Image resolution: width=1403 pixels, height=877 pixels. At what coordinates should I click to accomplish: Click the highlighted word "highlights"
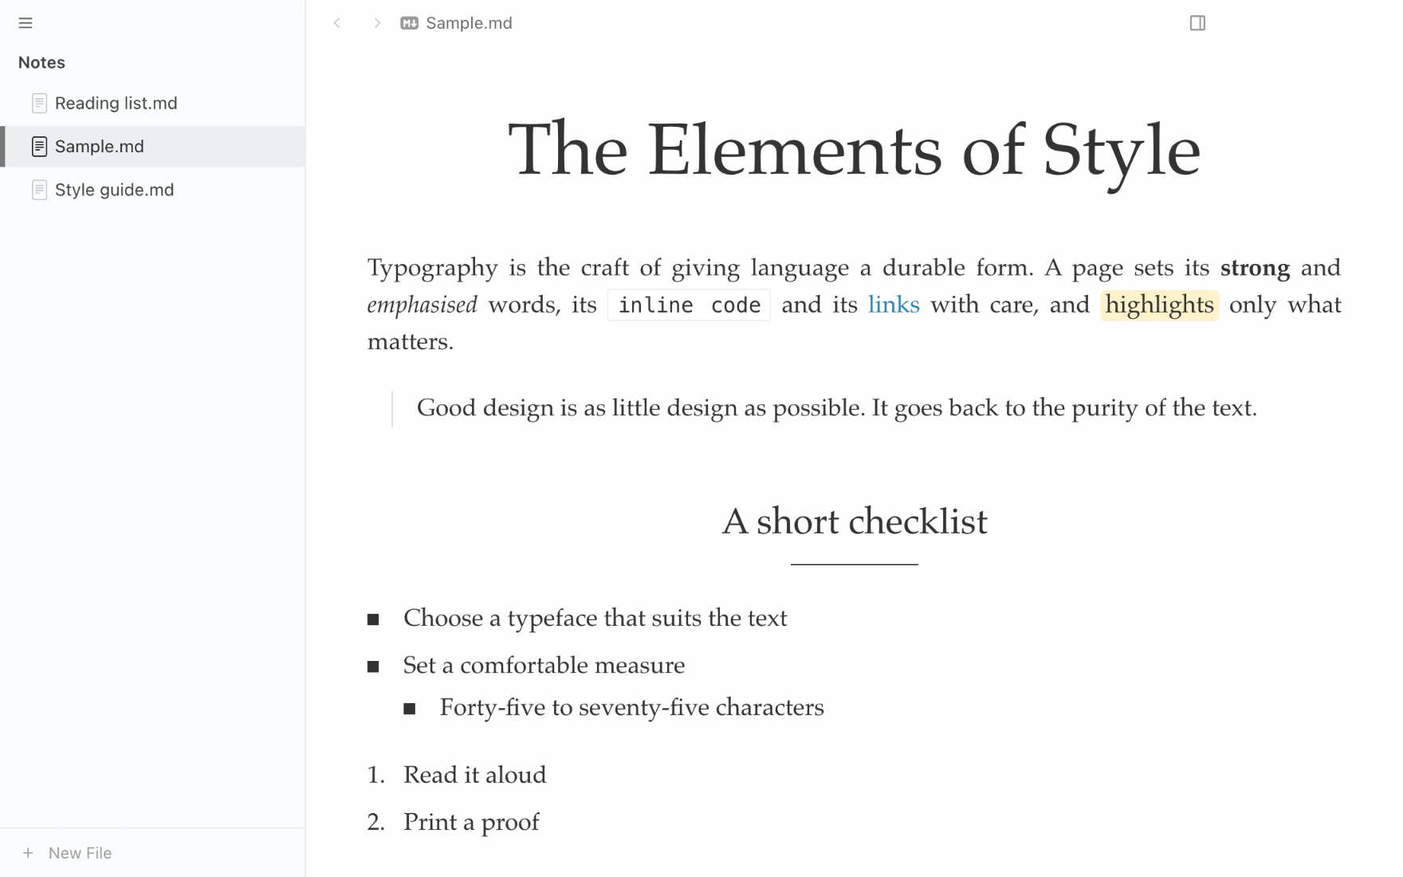coord(1160,305)
